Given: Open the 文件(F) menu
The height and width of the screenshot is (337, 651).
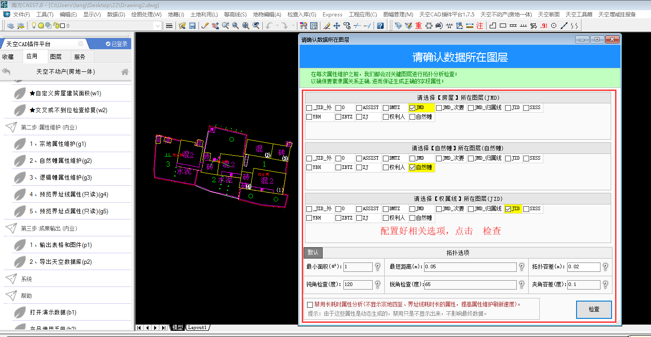Looking at the screenshot, I should click(21, 14).
